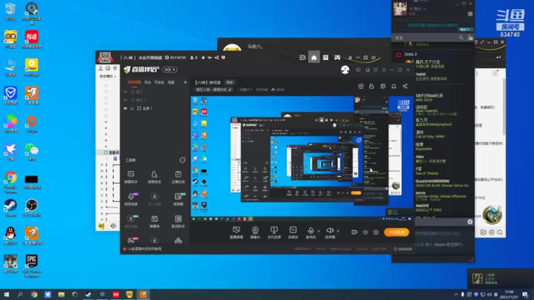Open Epic Games Launcher desktop icon
Image resolution: width=534 pixels, height=300 pixels.
click(x=31, y=266)
